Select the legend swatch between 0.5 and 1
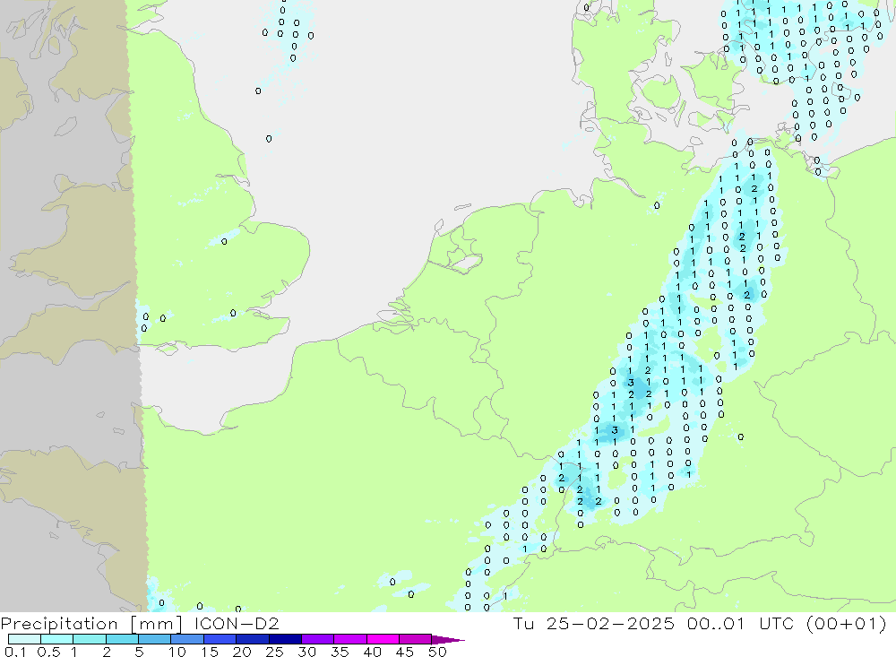The width and height of the screenshot is (896, 657). click(x=57, y=639)
